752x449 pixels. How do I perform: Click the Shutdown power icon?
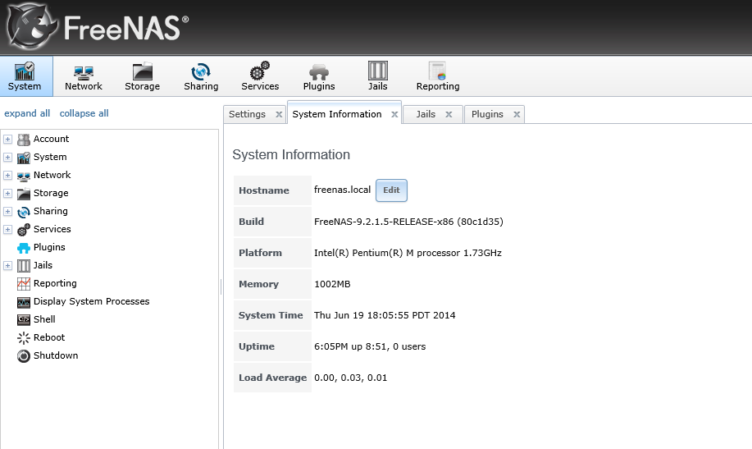click(x=24, y=356)
